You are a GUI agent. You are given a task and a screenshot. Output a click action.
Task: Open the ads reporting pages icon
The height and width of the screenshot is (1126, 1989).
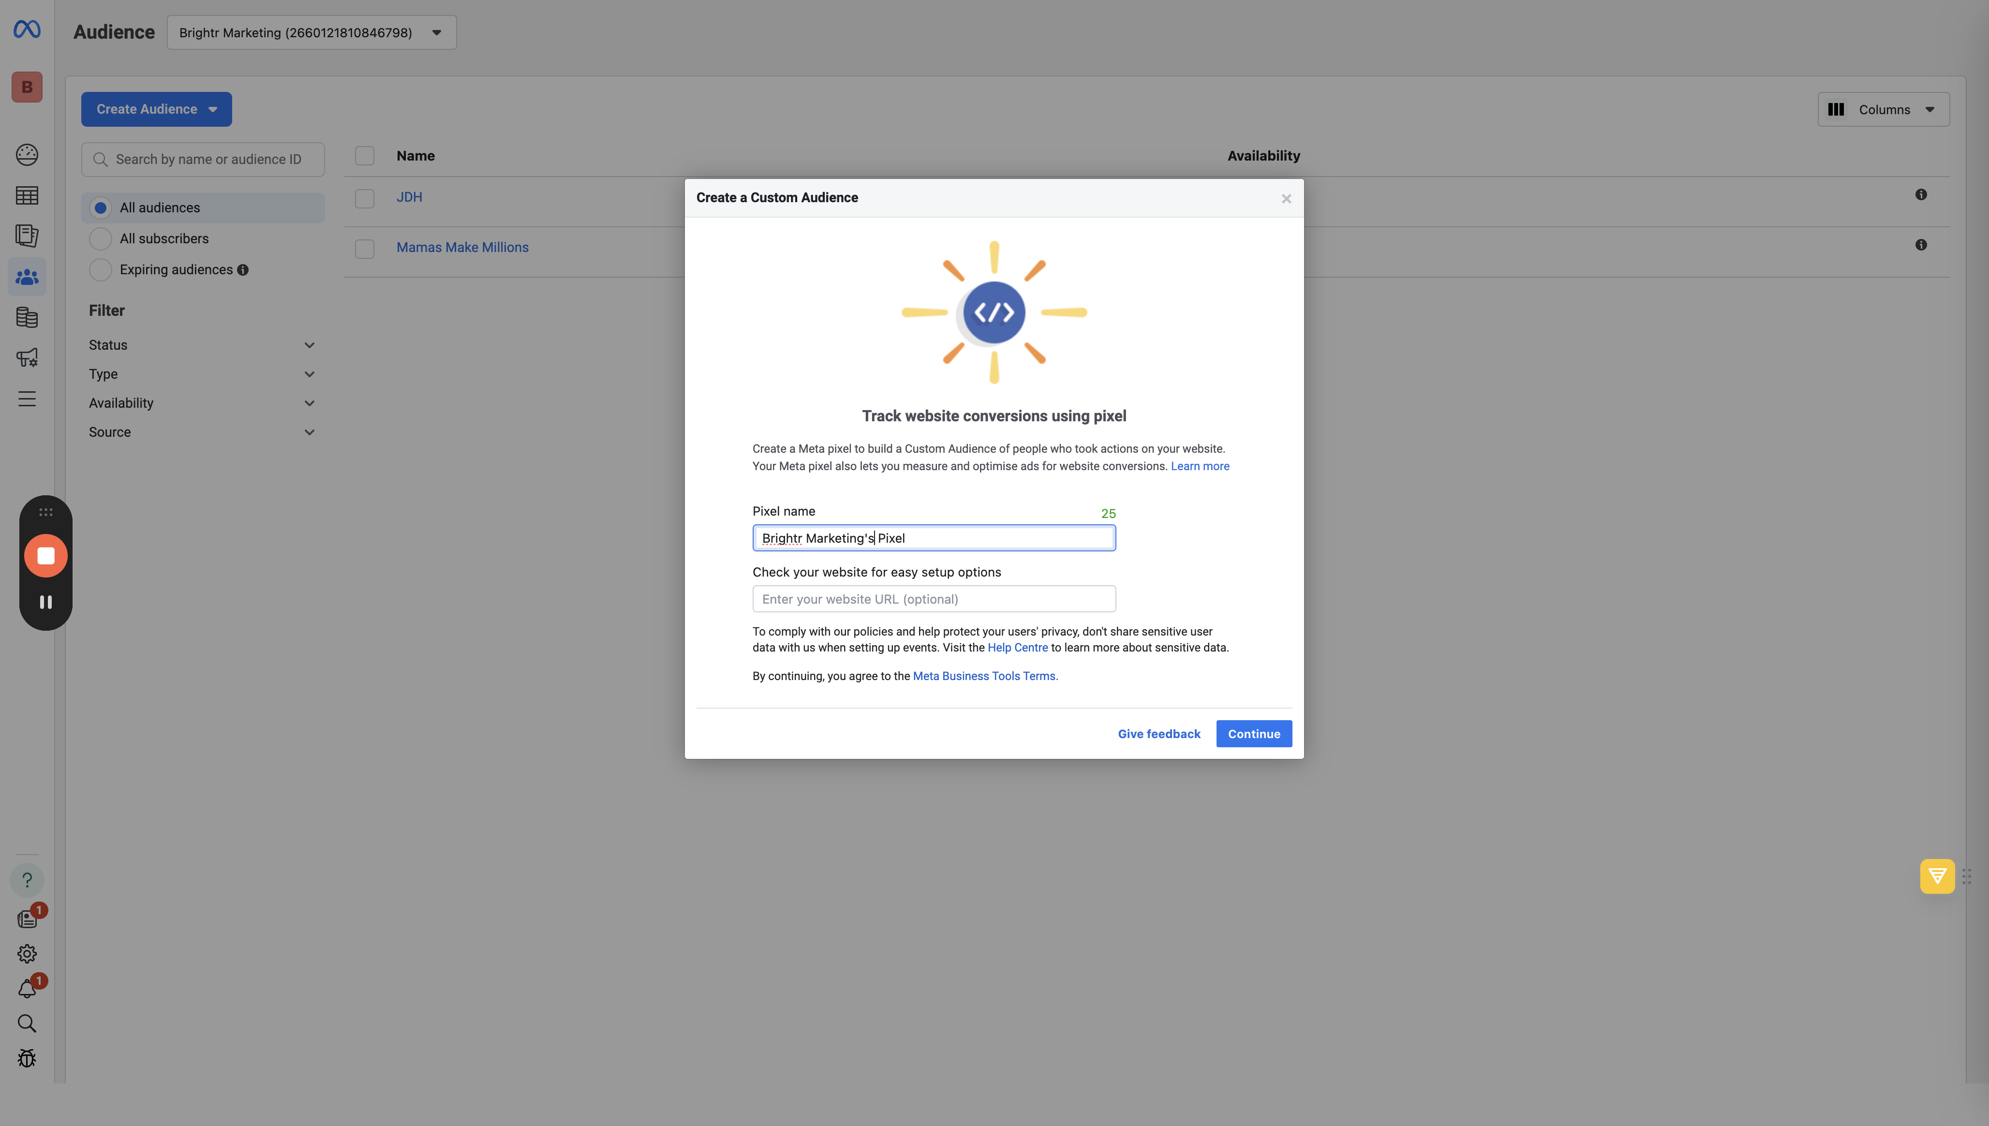[27, 236]
